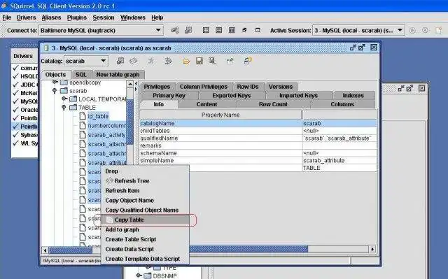The height and width of the screenshot is (279, 448).
Task: Open the Catalog dropdown
Action: (103, 61)
